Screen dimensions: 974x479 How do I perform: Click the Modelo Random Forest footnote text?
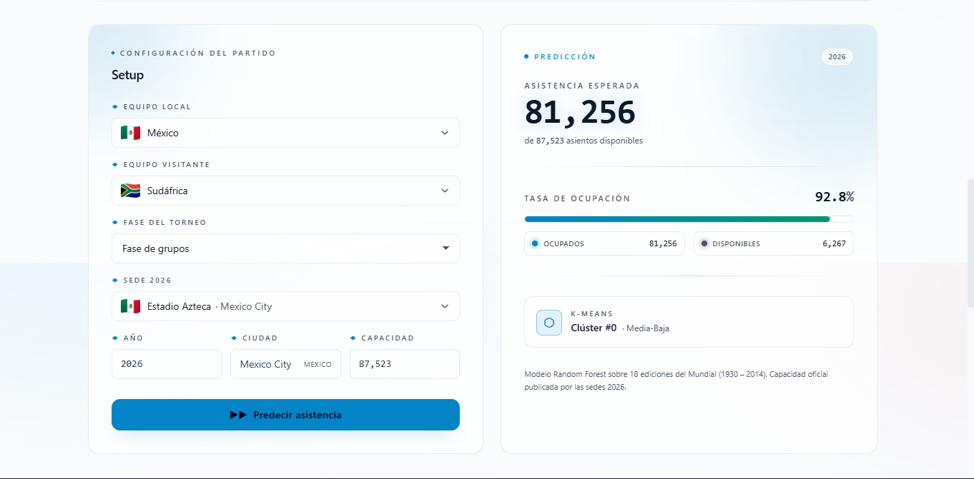tap(677, 380)
